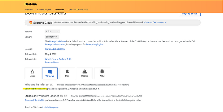Click the Nightly Builds button
Screen dimensions: 223x112
[x=190, y=14]
